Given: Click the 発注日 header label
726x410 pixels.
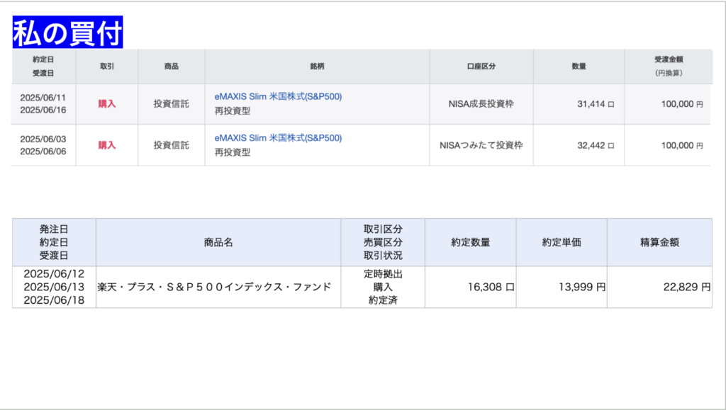Looking at the screenshot, I should tap(54, 229).
